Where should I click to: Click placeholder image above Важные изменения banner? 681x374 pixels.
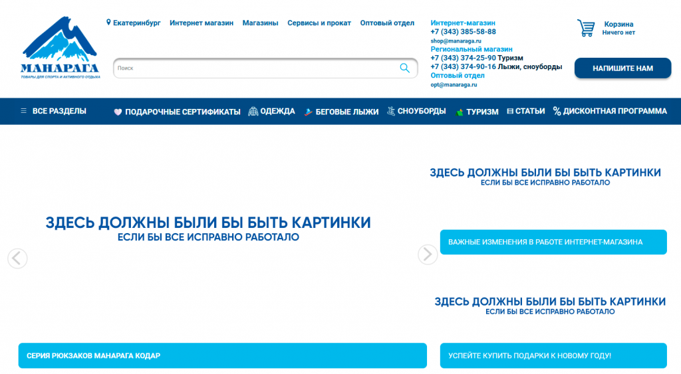(x=545, y=176)
